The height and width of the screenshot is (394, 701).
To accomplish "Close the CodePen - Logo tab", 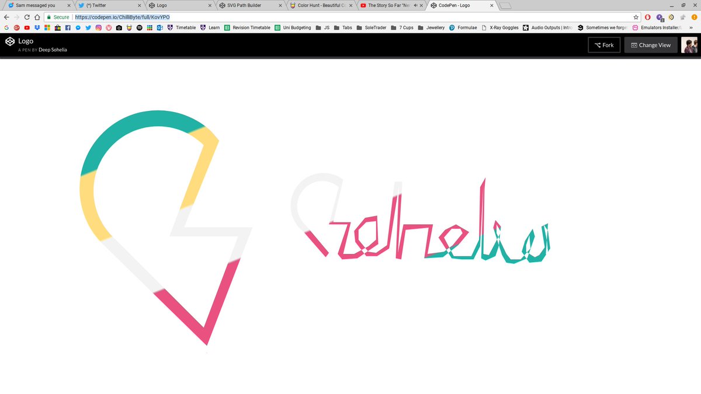I will [492, 5].
